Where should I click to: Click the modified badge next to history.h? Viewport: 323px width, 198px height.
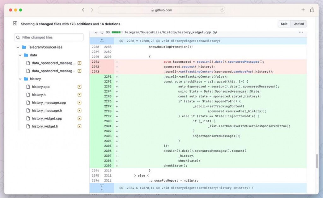pyautogui.click(x=79, y=95)
